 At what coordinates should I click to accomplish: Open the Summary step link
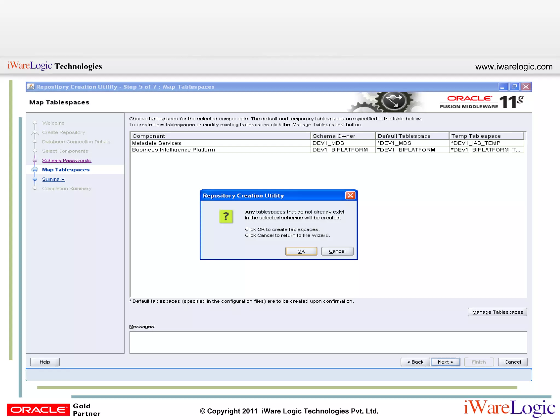pos(53,179)
